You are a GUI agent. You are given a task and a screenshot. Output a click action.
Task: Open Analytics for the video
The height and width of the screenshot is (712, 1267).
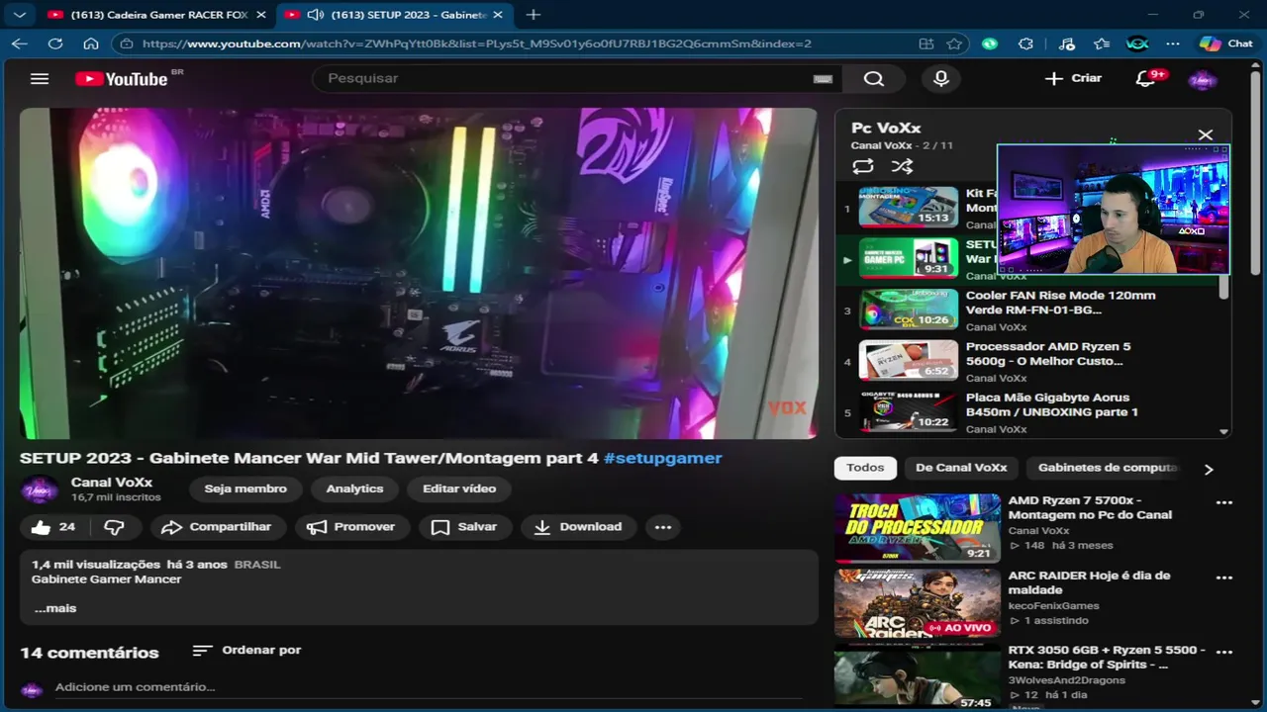click(x=354, y=489)
